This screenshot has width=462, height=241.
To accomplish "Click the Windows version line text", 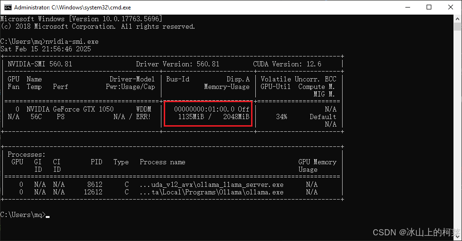I will click(x=81, y=19).
